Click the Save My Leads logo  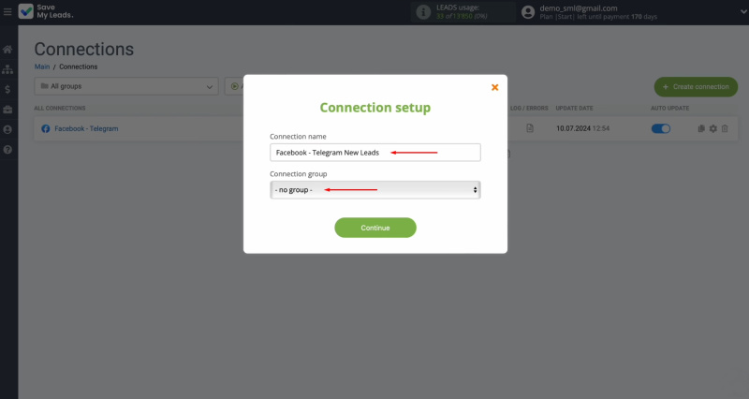[46, 11]
